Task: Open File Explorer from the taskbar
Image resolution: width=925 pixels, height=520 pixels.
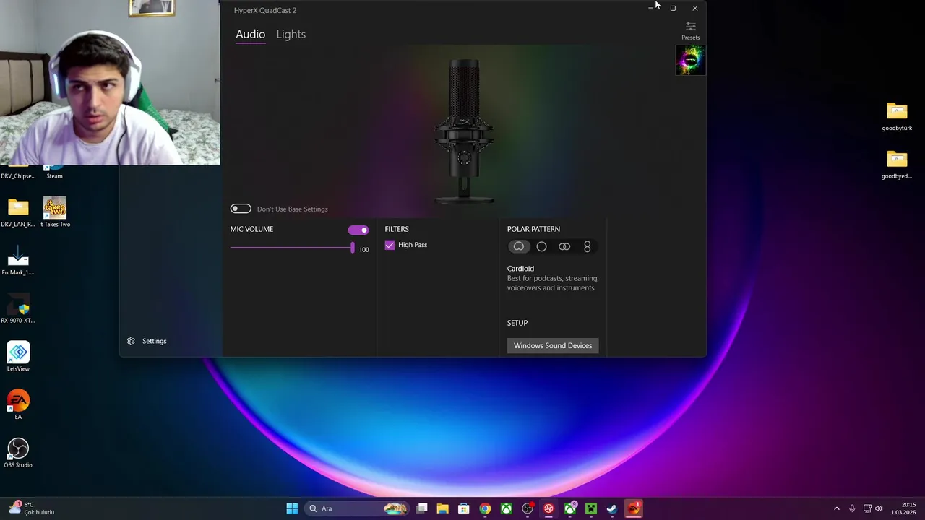Action: pyautogui.click(x=443, y=508)
